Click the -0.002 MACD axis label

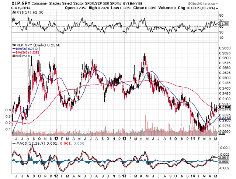coord(224,168)
